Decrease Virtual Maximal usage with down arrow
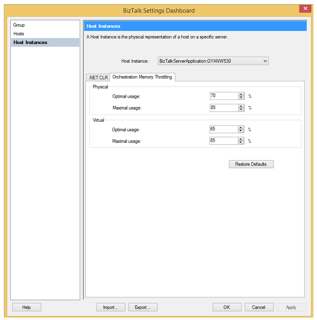This screenshot has height=320, width=317. [241, 142]
